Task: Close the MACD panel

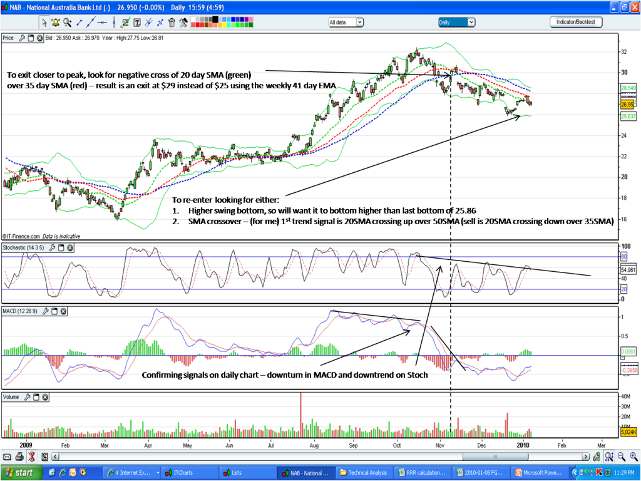Action: coord(63,311)
